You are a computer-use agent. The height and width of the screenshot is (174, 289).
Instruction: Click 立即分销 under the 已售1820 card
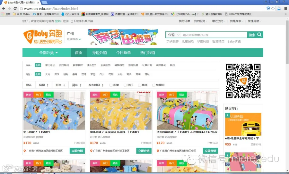click(x=144, y=151)
